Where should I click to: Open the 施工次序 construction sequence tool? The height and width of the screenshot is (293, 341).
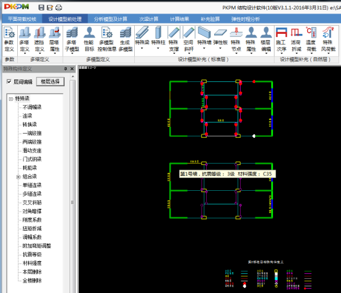(281, 39)
